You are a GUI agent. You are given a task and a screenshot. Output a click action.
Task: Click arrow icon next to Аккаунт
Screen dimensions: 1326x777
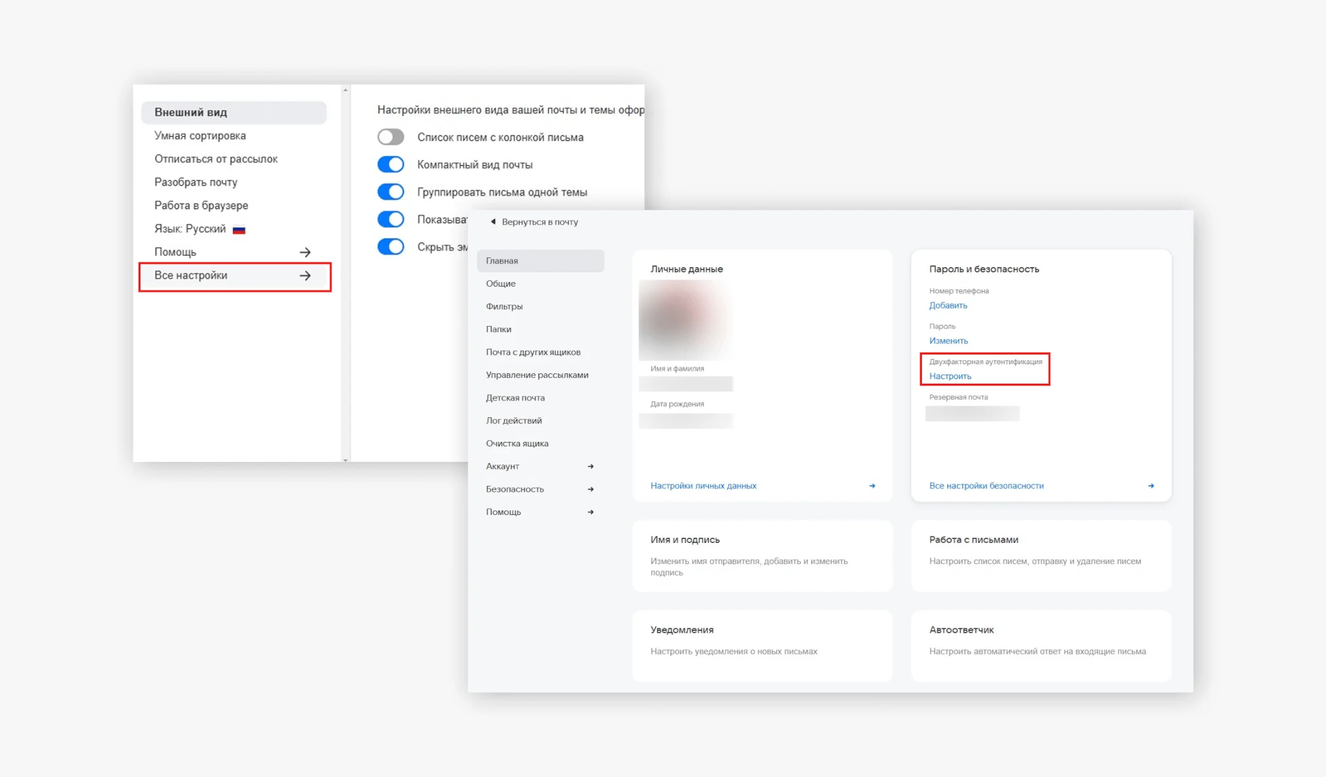click(590, 466)
